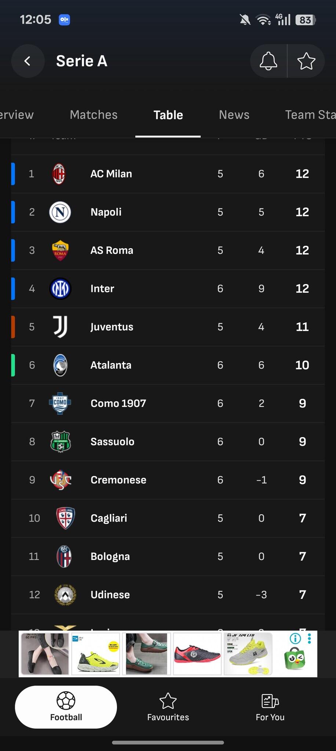Add Serie A to favourites star
Viewport: 336px width, 751px height.
point(306,61)
